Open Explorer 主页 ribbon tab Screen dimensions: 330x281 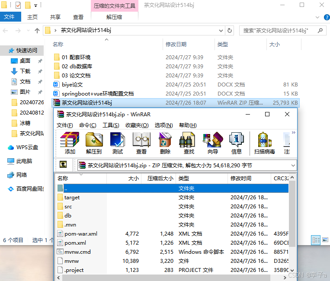click(32, 17)
